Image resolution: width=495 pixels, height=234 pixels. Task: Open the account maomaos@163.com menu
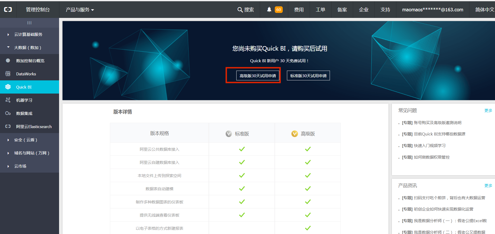432,10
